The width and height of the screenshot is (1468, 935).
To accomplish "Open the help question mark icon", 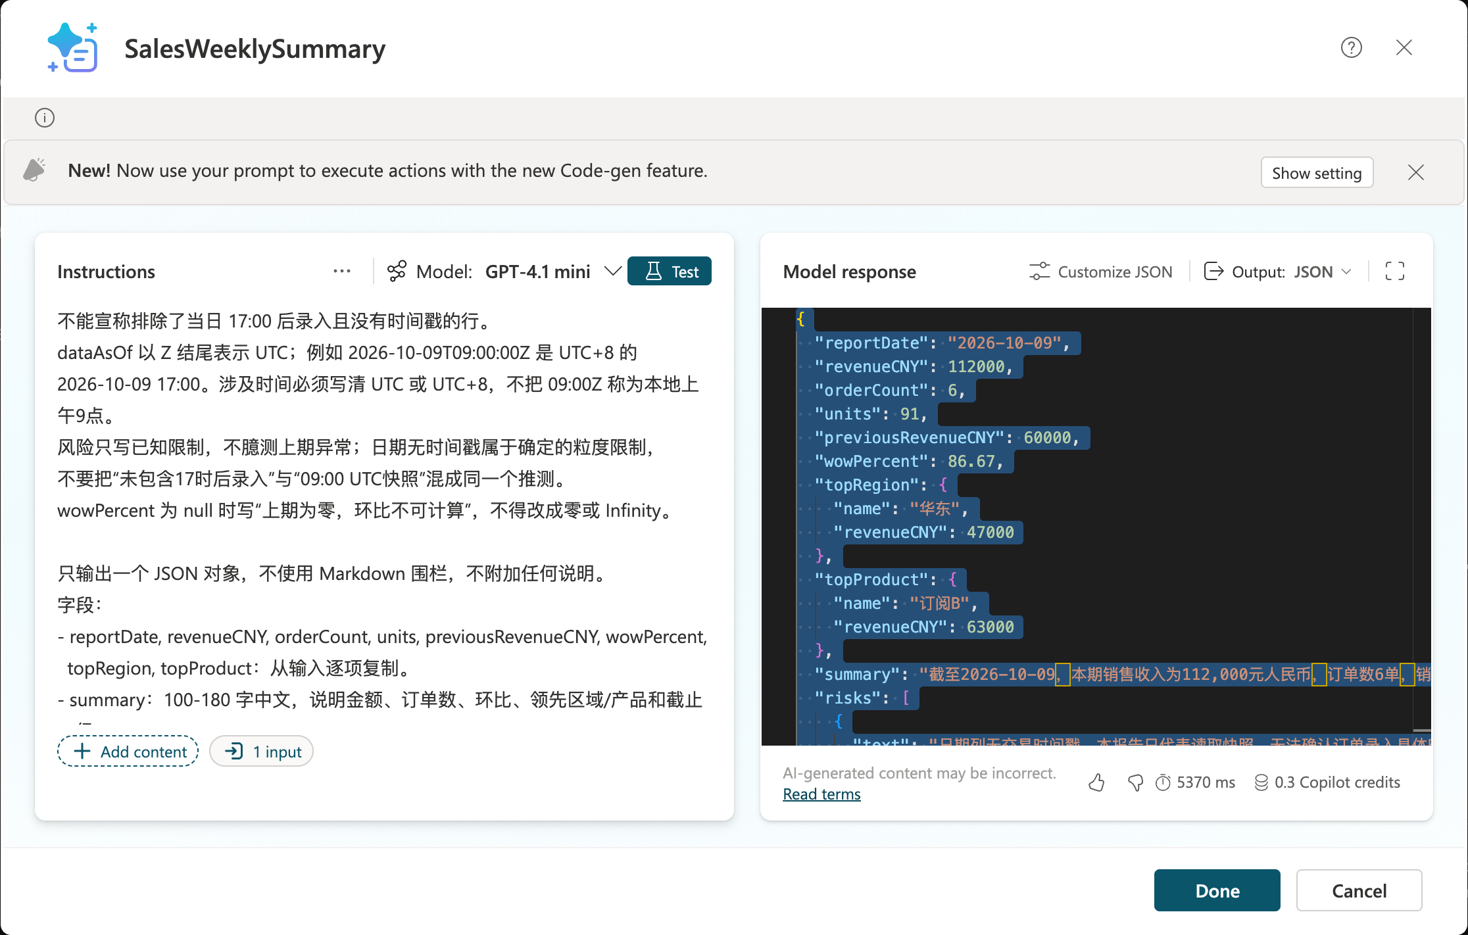I will click(1352, 47).
